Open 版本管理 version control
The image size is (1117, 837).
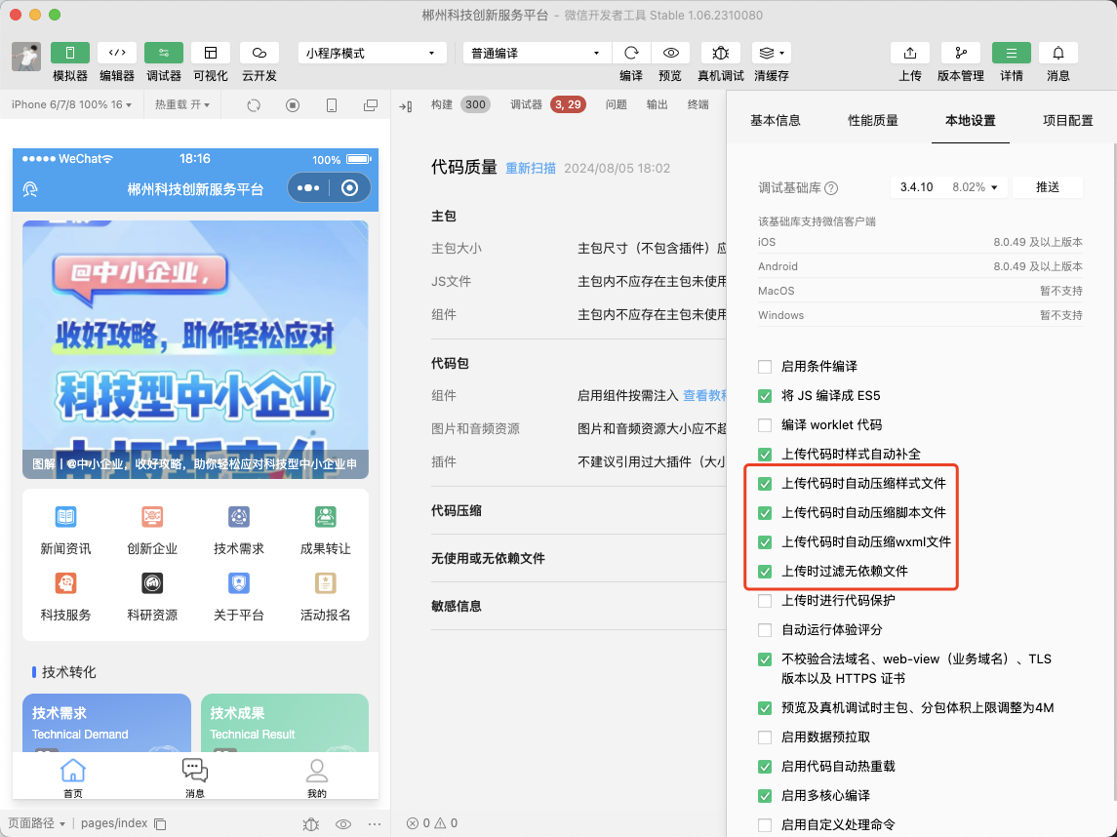point(960,53)
